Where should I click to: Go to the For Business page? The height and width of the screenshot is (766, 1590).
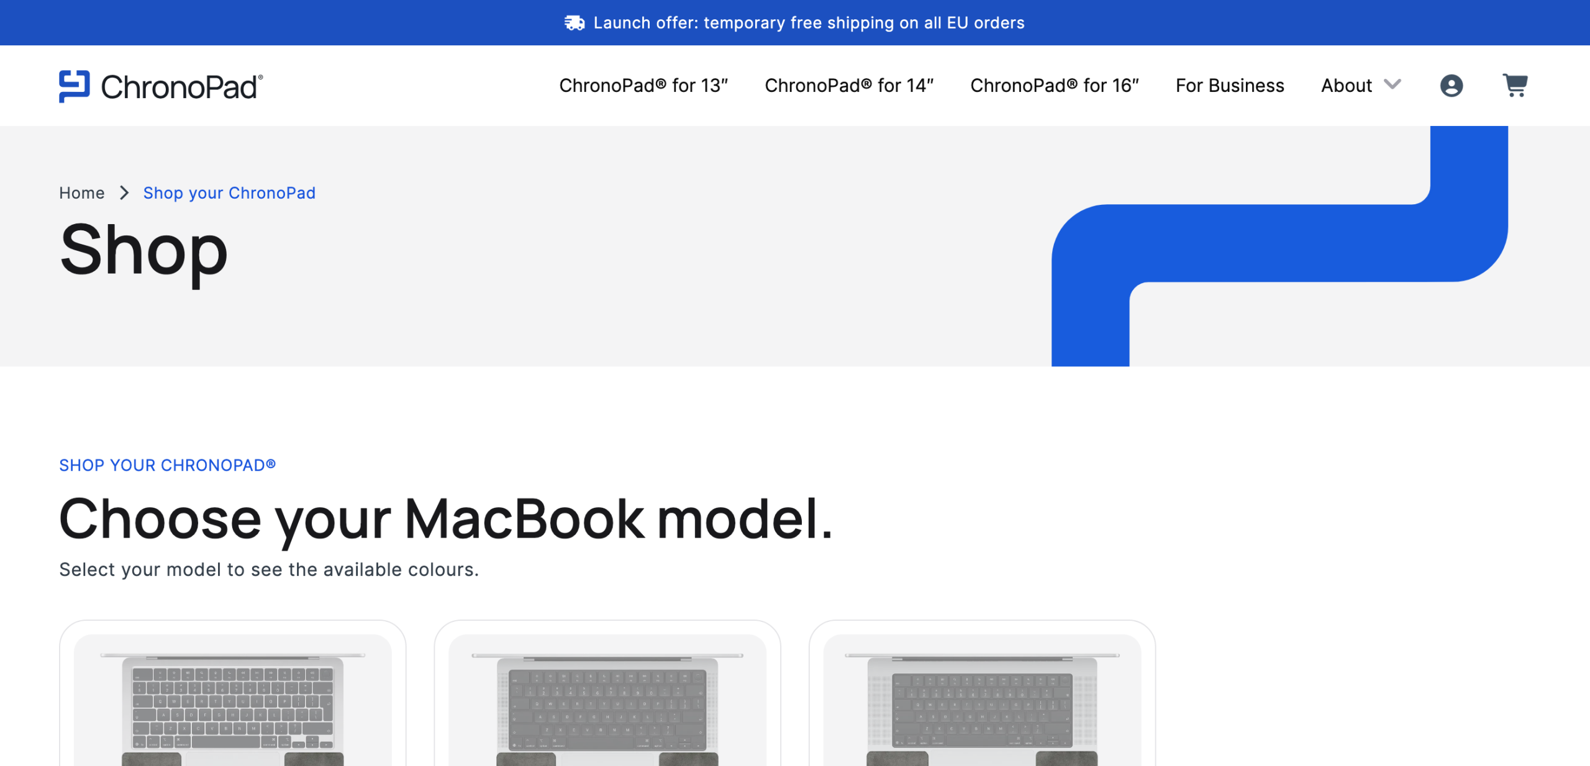1230,85
